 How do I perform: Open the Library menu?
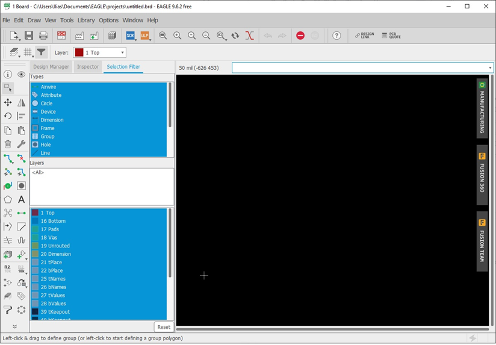tap(86, 20)
